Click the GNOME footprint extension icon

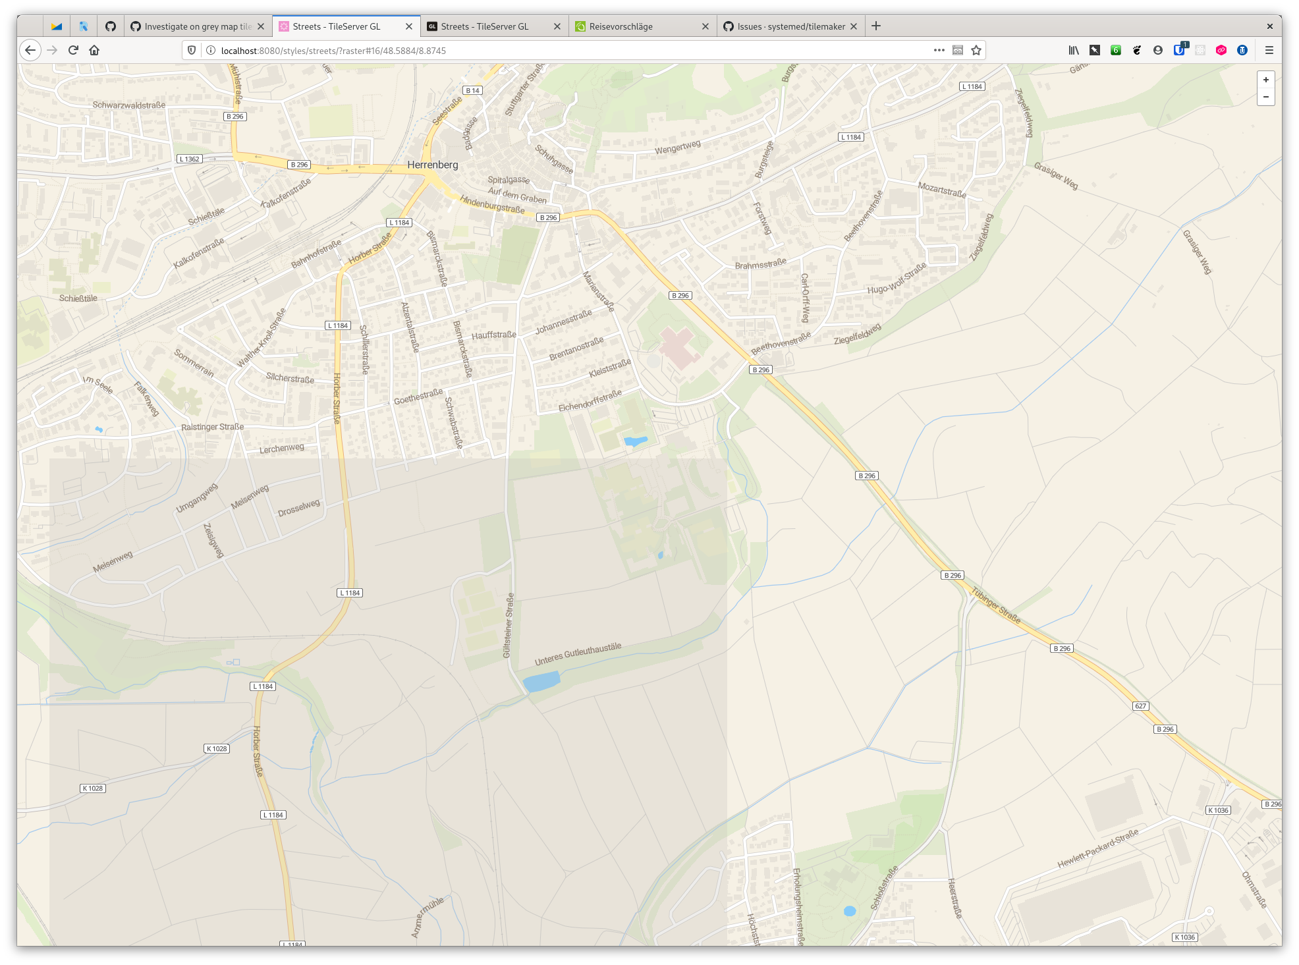[1138, 49]
